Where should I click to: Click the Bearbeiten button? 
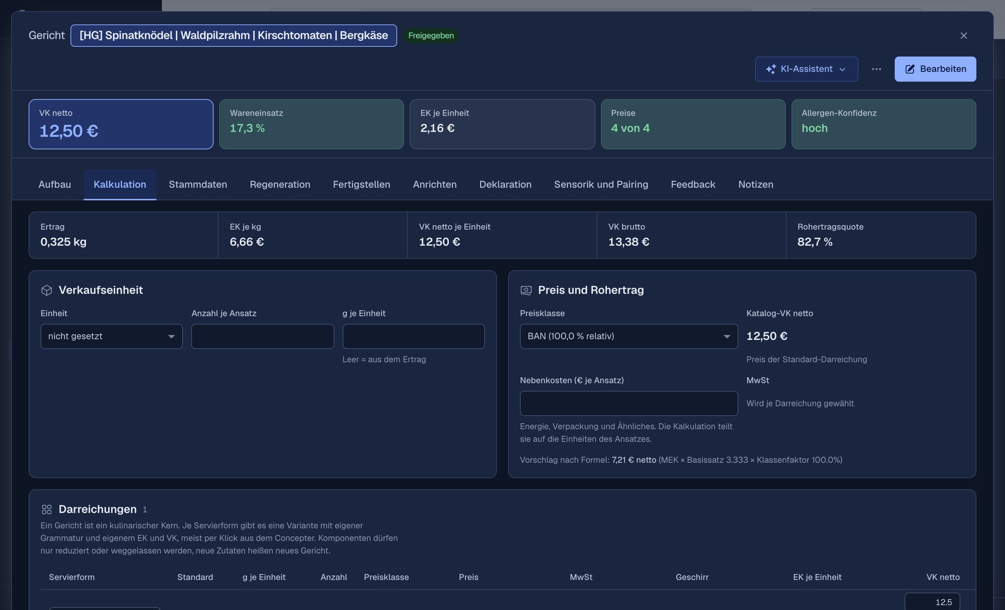point(935,69)
